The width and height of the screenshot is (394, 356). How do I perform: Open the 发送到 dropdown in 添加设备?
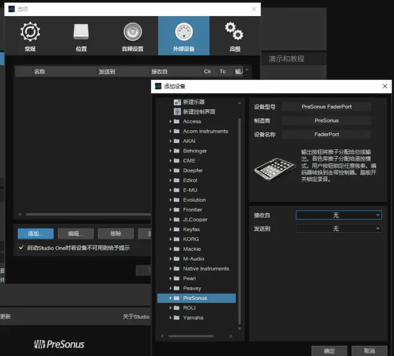pos(338,229)
